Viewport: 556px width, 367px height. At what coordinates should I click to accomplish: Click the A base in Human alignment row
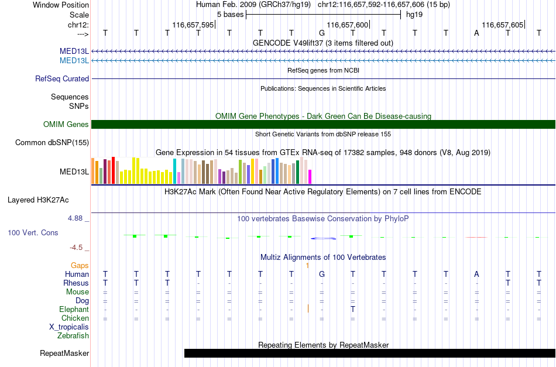[476, 274]
